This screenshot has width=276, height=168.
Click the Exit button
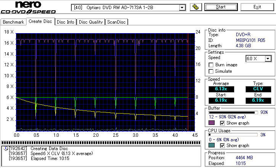[x=257, y=7]
